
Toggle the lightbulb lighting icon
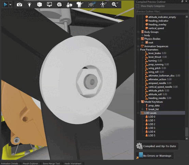[29, 4]
